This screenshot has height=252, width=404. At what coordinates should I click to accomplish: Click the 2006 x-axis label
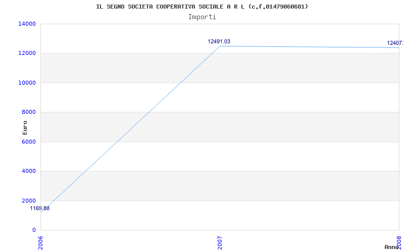[x=41, y=242]
